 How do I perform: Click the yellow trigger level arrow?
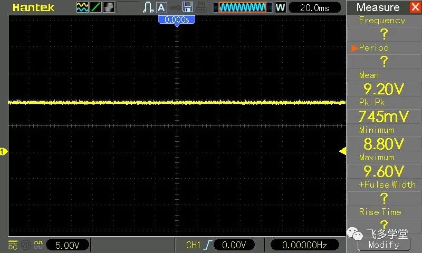pos(342,151)
